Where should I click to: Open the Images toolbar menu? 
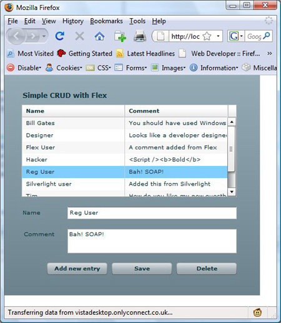168,67
